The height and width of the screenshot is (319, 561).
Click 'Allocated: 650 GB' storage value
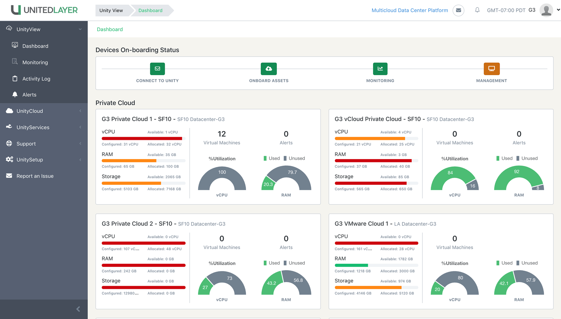pos(396,189)
